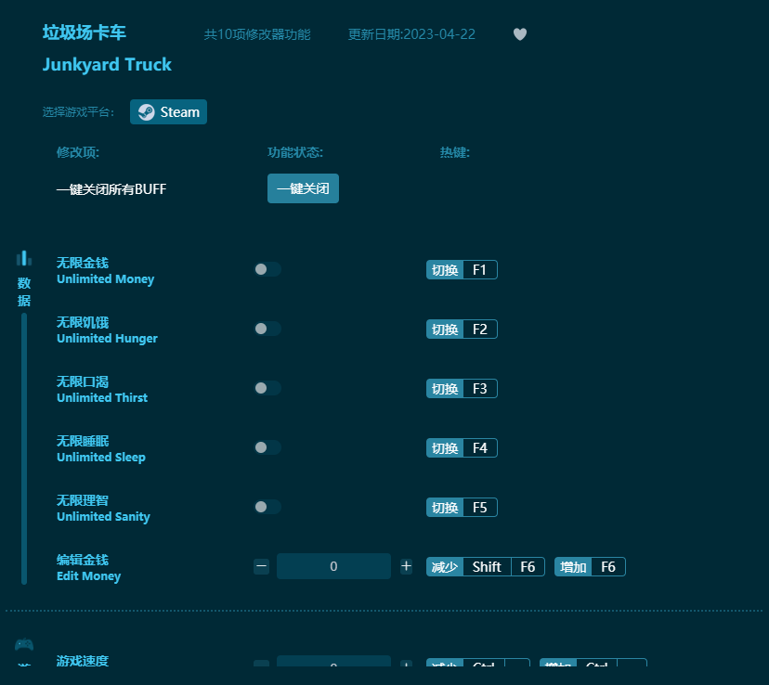Turn on the Unlimited Hunger switch
Viewport: 769px width, 685px height.
point(267,329)
